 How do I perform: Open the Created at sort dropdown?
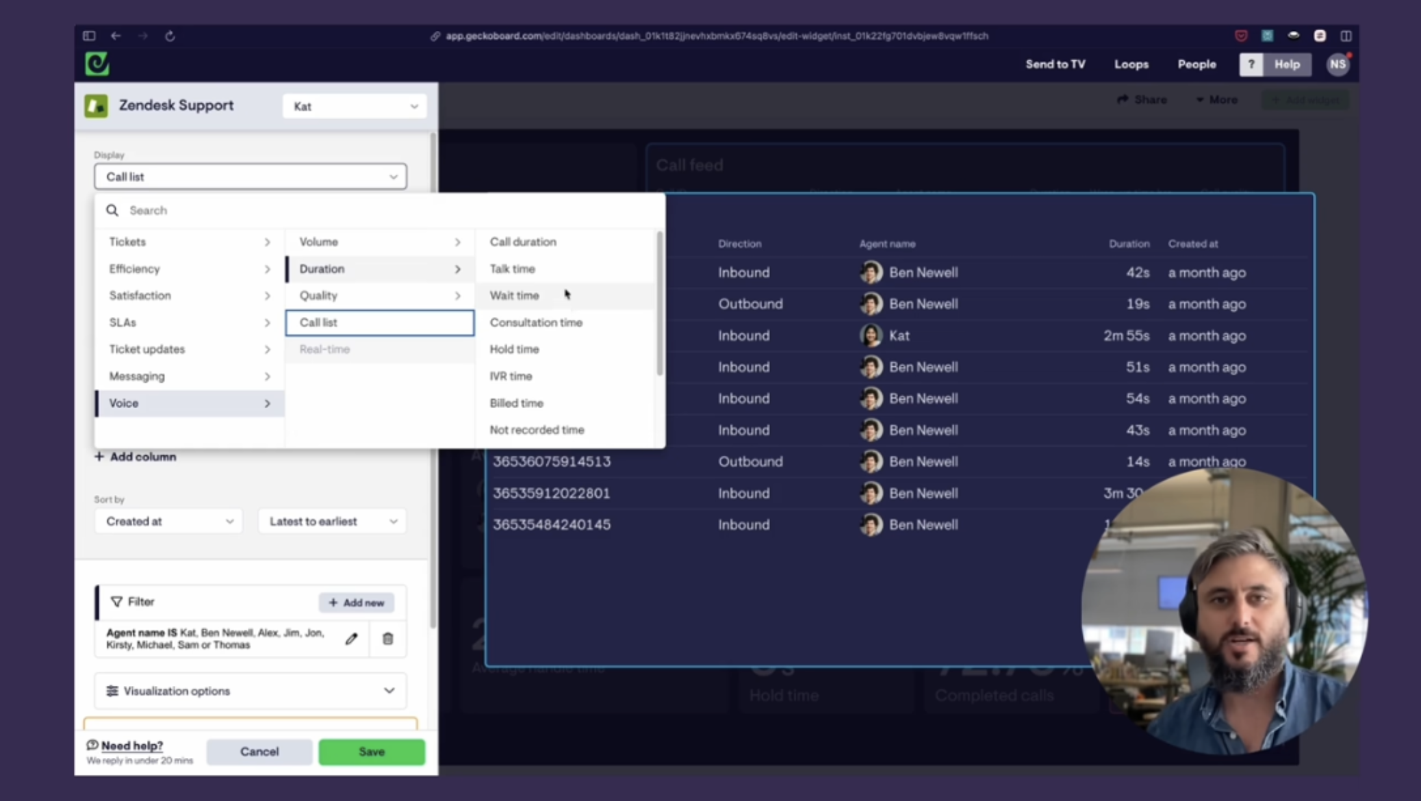tap(168, 521)
